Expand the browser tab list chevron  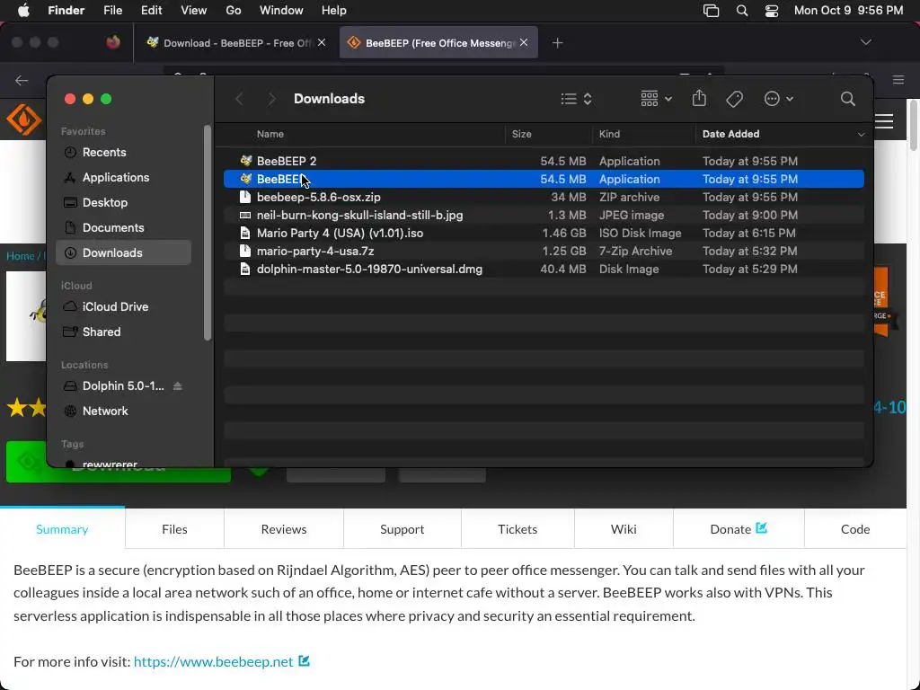pyautogui.click(x=865, y=42)
